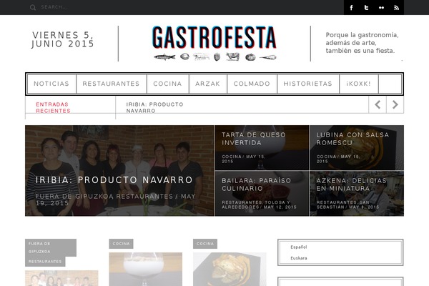Open the Cocina menu item

pos(168,84)
